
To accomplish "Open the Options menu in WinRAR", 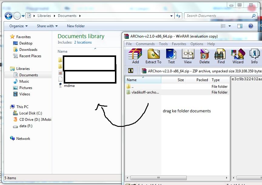I will [197, 44].
